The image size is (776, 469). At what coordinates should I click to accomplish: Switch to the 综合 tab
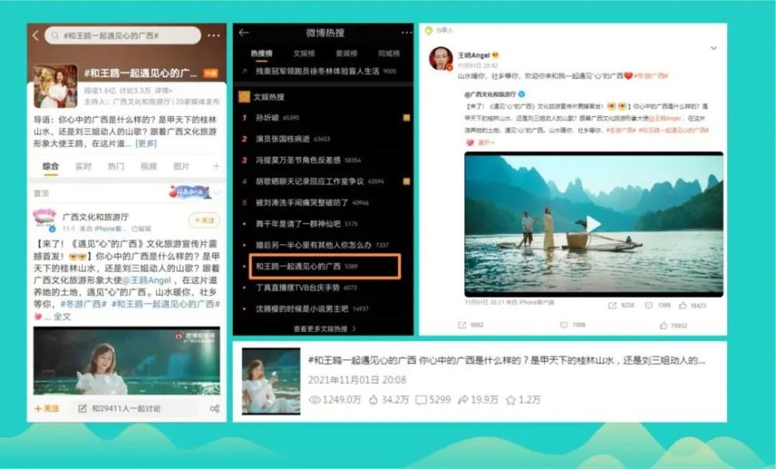click(50, 167)
